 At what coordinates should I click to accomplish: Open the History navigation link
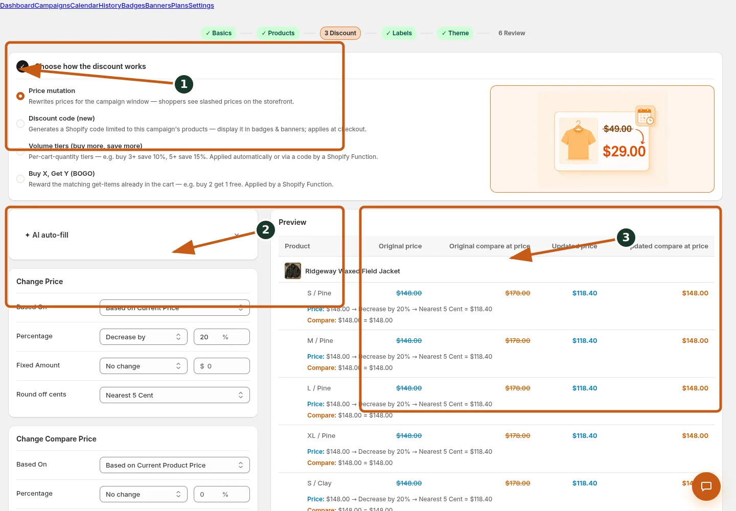point(110,6)
